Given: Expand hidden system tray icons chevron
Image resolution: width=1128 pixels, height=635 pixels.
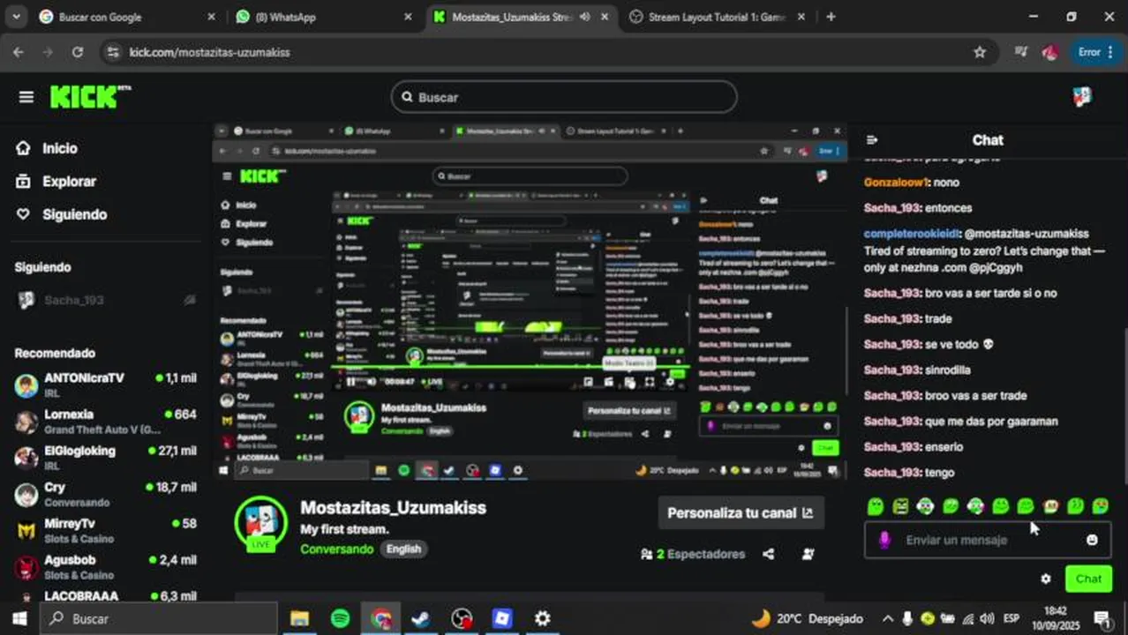Looking at the screenshot, I should tap(887, 618).
